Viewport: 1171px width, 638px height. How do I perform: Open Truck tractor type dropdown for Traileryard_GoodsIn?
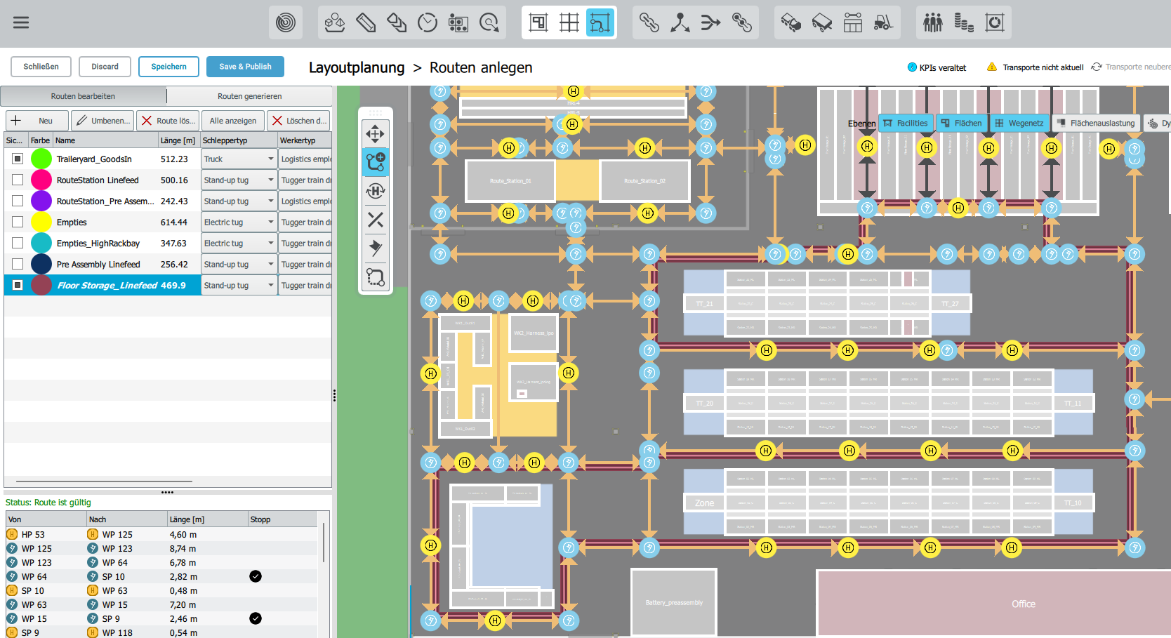click(x=239, y=159)
